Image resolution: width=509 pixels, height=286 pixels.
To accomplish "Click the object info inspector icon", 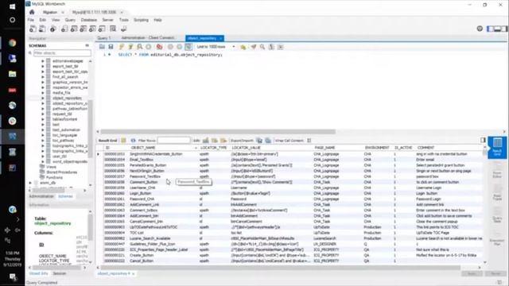I will (53, 29).
